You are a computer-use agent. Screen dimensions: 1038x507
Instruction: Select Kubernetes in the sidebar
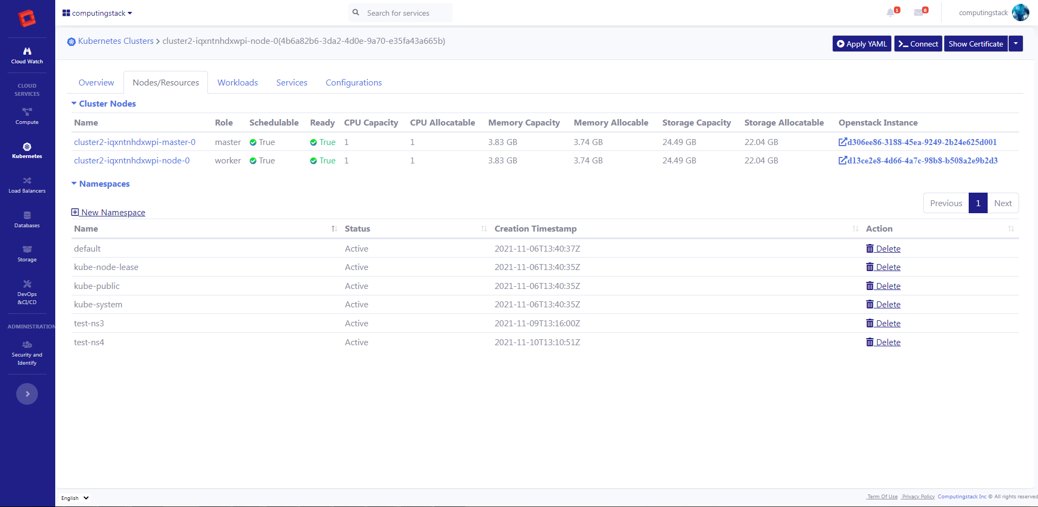(x=27, y=151)
